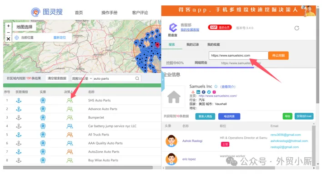Toggle fullscreen map view
The height and width of the screenshot is (174, 322).
click(x=9, y=39)
